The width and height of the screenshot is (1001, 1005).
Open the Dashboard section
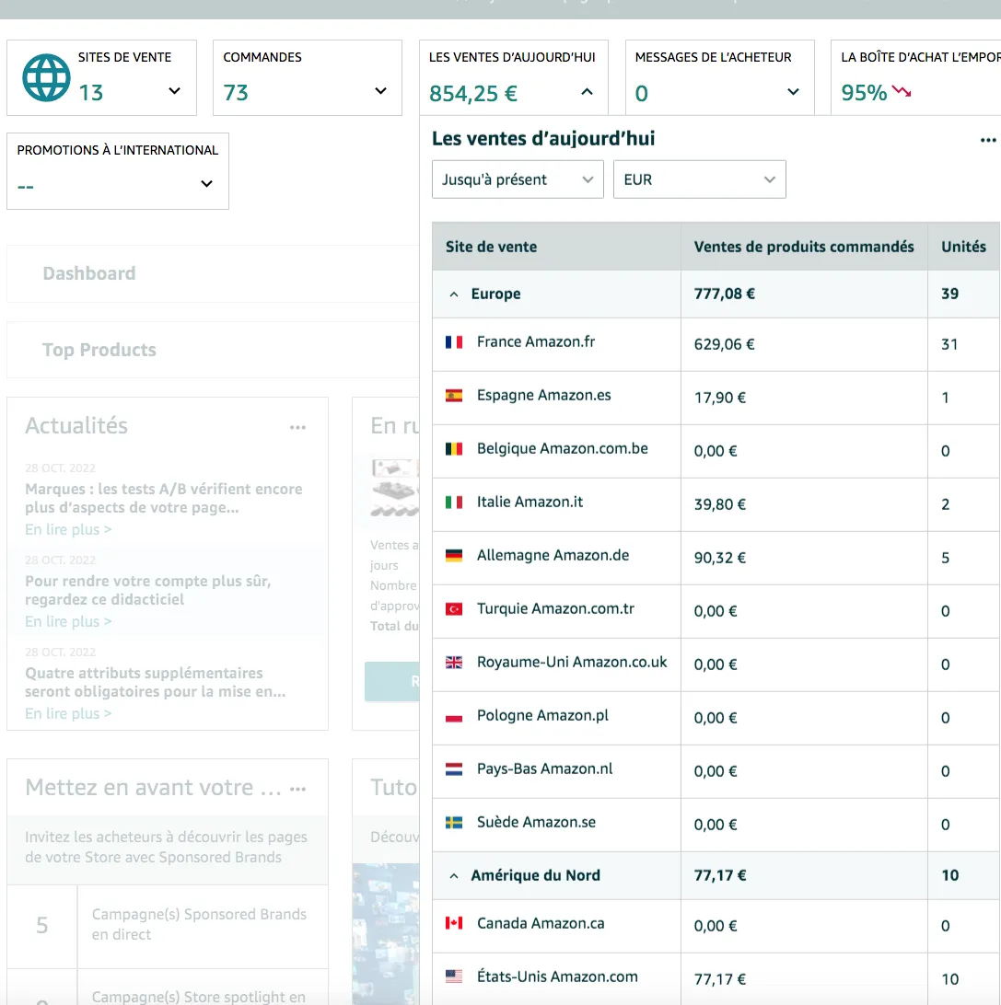(89, 273)
